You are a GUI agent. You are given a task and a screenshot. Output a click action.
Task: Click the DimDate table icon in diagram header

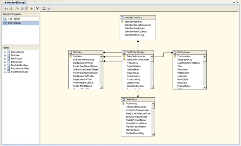point(71,52)
